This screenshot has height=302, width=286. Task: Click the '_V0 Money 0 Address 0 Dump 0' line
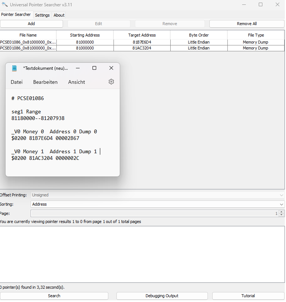point(54,132)
